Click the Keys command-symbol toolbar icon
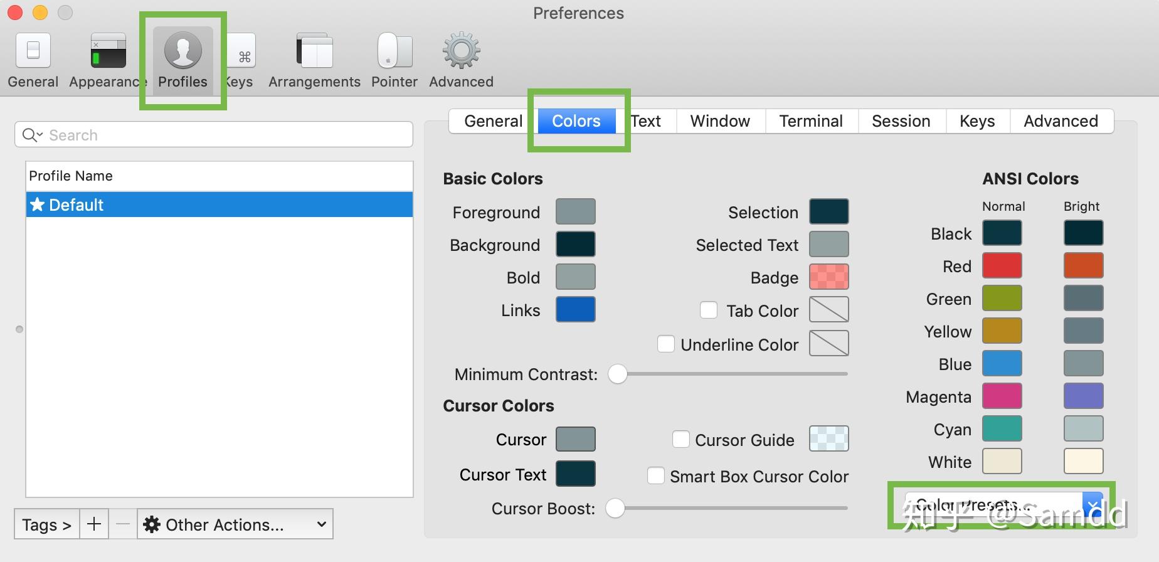1159x562 pixels. pos(242,51)
